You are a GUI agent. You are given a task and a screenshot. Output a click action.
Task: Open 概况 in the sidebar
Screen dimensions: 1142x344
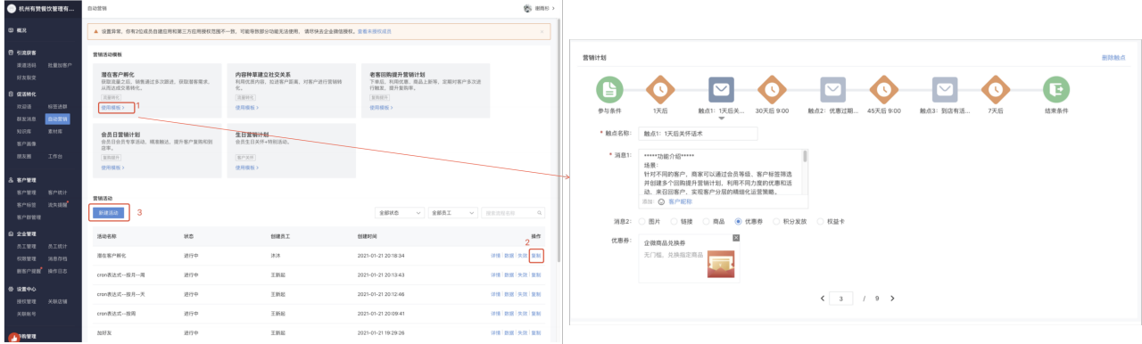click(21, 29)
